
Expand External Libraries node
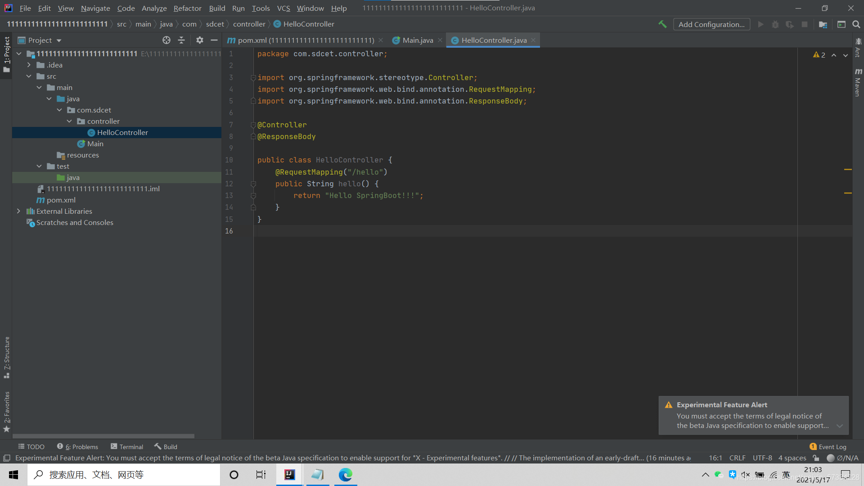[x=18, y=211]
